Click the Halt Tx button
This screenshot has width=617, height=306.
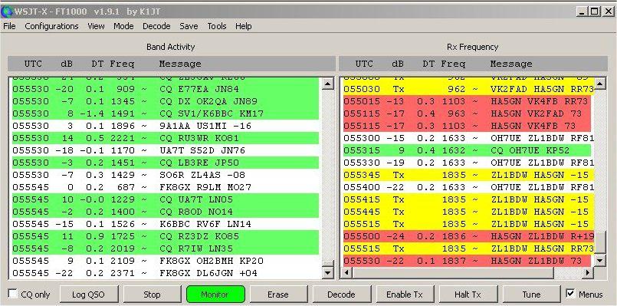coord(468,294)
